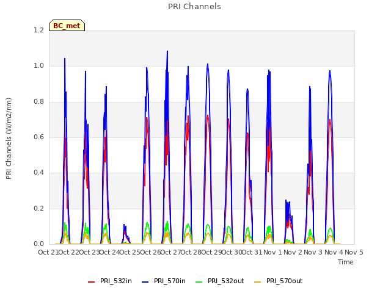The image size is (391, 293).
Task: Click the Nov 3 x-axis tick label
Action: tap(313, 252)
